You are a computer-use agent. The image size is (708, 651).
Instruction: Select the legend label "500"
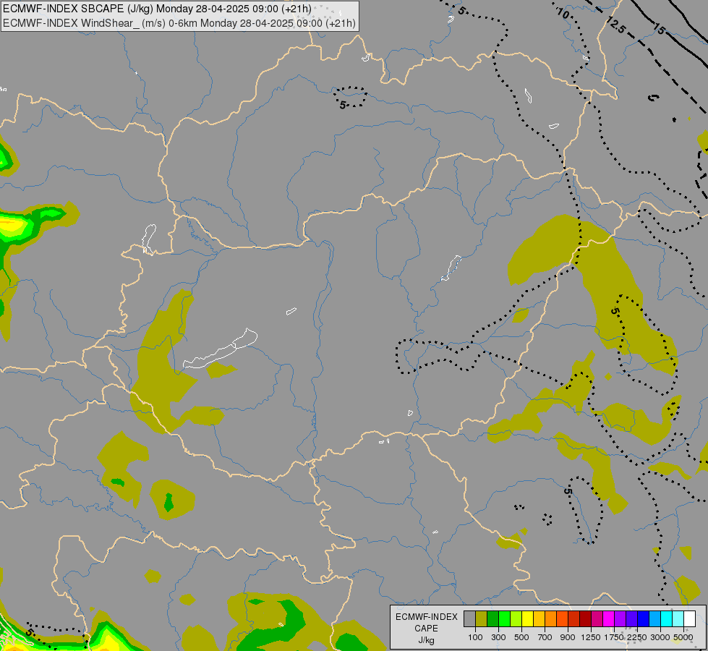(x=521, y=637)
